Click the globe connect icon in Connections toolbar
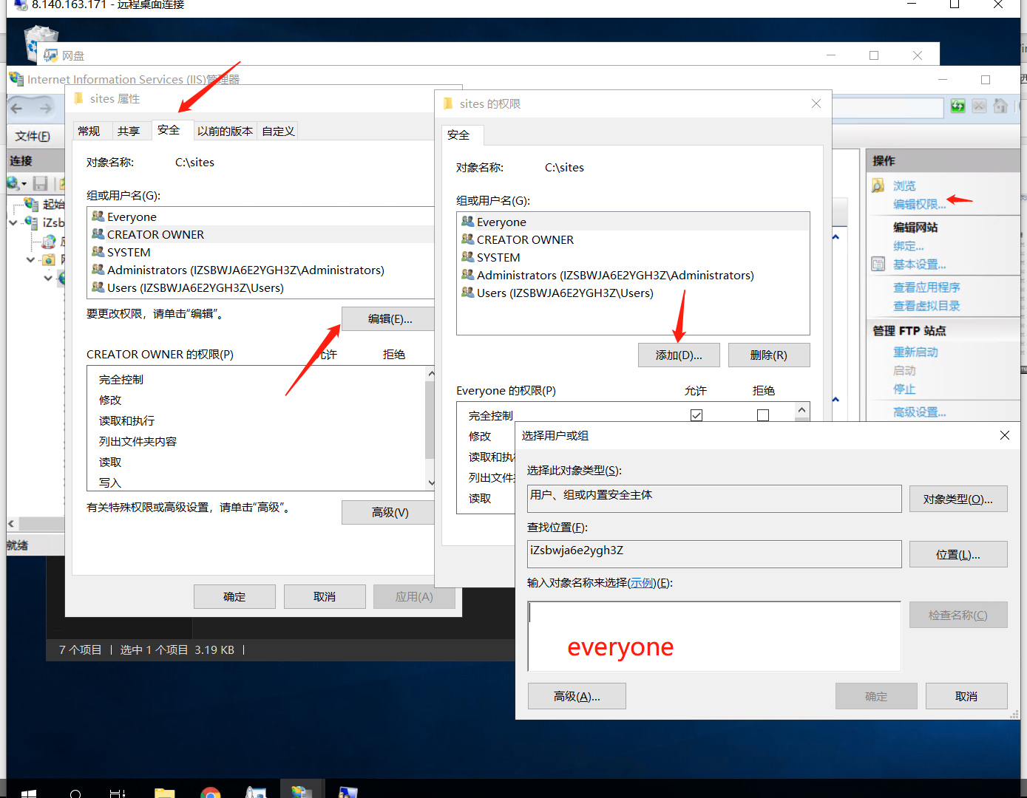The width and height of the screenshot is (1027, 798). click(x=13, y=183)
